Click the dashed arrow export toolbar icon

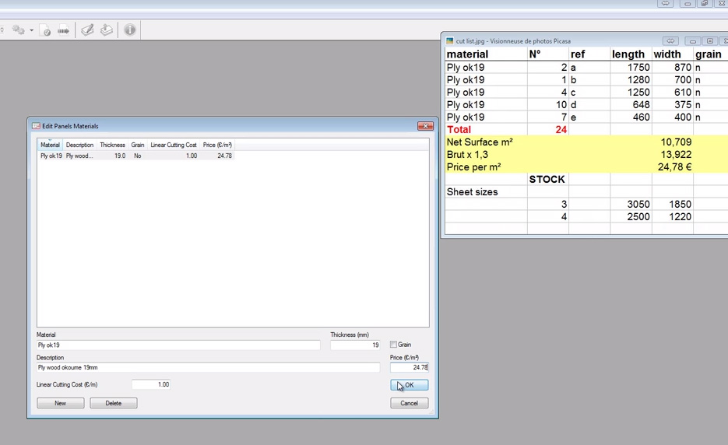click(64, 30)
